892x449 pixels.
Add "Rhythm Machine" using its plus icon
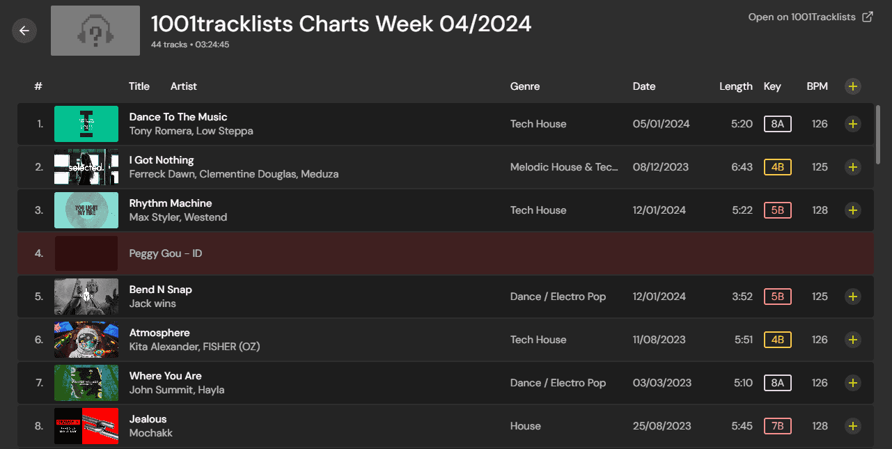[852, 210]
